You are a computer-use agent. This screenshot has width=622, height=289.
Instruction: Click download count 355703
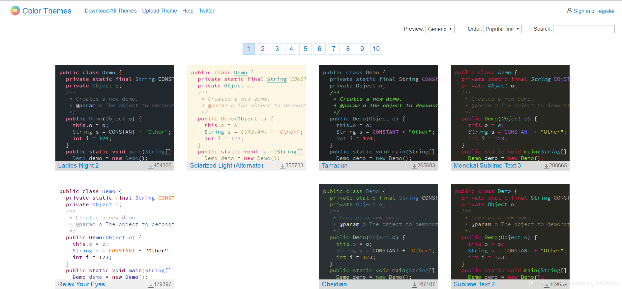pyautogui.click(x=294, y=166)
